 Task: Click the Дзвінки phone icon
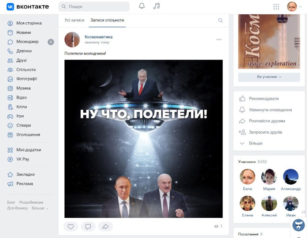coord(10,51)
